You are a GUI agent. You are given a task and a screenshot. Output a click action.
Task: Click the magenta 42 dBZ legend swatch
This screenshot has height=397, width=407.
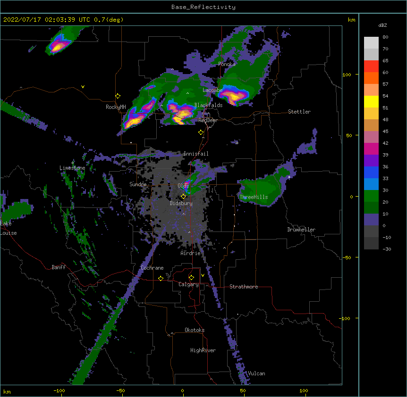tap(371, 149)
